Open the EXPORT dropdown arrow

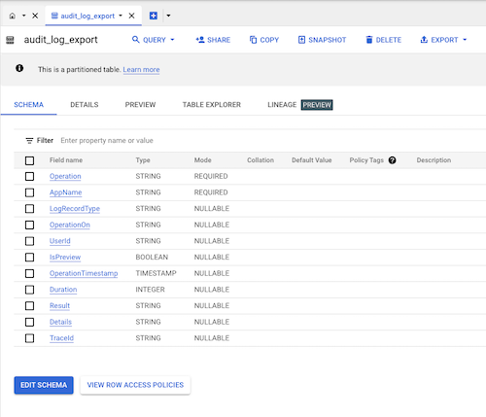pyautogui.click(x=465, y=40)
